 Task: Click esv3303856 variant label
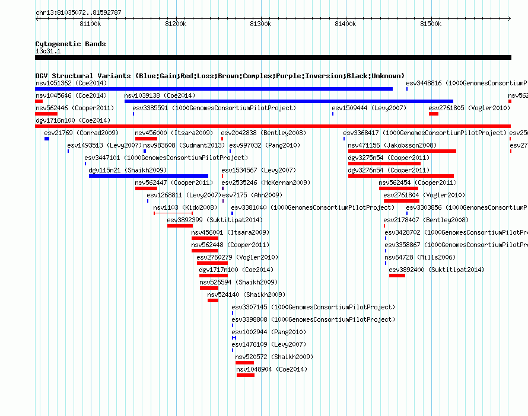[467, 207]
